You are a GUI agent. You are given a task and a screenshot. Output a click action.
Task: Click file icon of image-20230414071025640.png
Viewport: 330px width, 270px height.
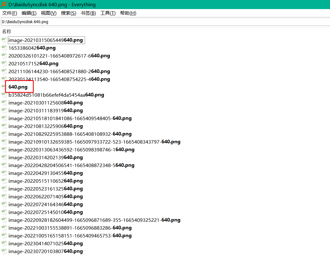click(x=4, y=243)
